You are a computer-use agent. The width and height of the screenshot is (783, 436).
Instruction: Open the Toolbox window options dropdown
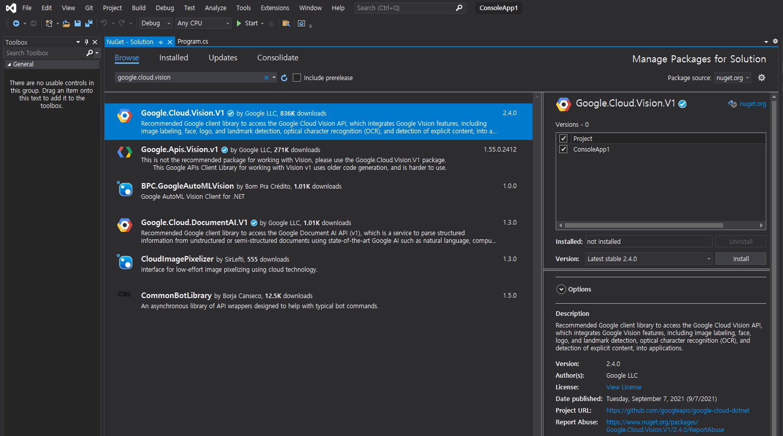click(78, 42)
